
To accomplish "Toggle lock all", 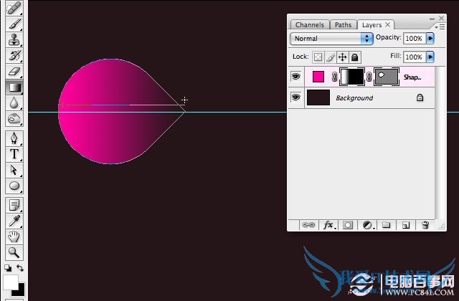I will click(x=355, y=57).
